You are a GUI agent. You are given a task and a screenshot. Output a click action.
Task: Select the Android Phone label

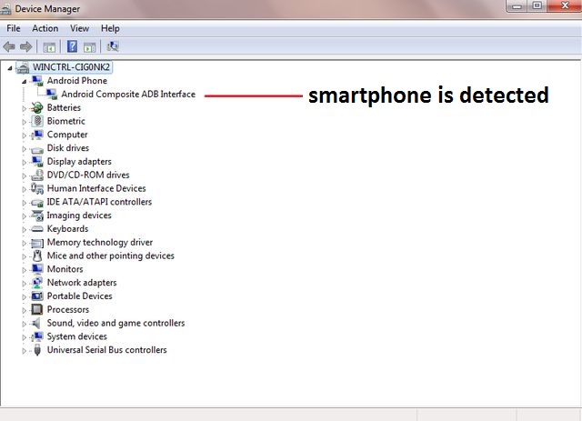tap(76, 81)
